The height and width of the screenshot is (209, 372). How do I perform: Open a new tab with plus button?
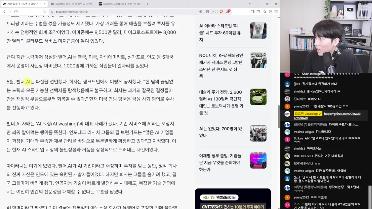[148, 4]
